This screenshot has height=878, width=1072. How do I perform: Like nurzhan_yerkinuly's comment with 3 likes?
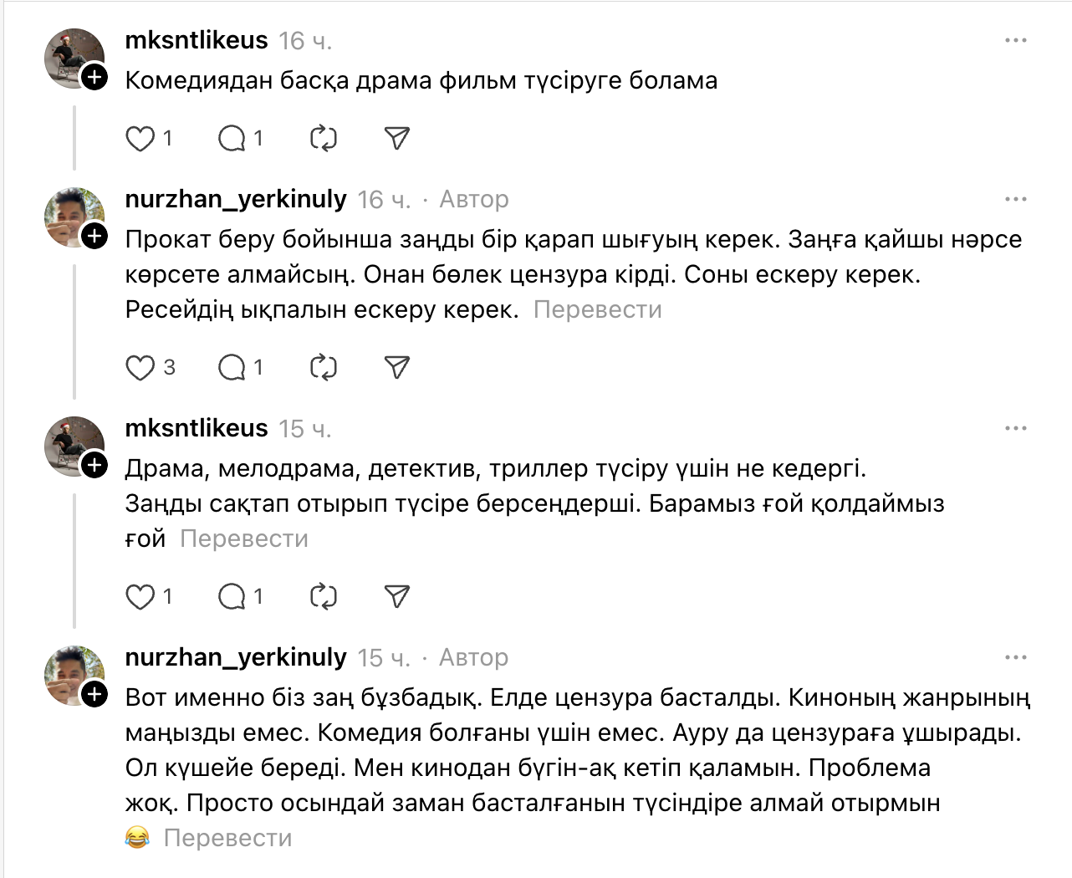140,367
